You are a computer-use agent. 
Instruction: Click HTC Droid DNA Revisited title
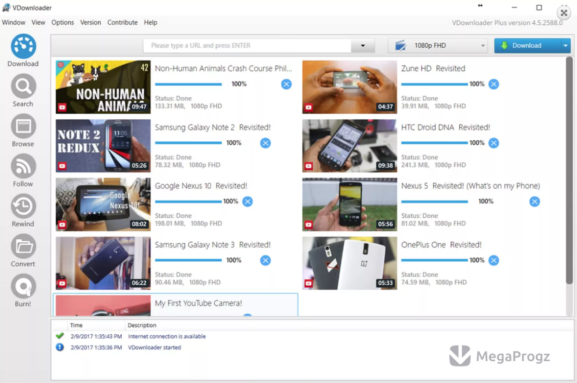[x=446, y=127]
